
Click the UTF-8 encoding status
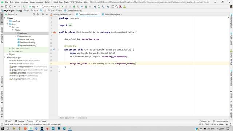(213, 124)
